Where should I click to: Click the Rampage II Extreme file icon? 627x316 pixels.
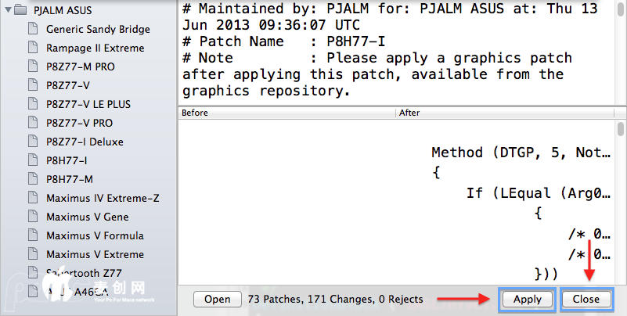[31, 48]
